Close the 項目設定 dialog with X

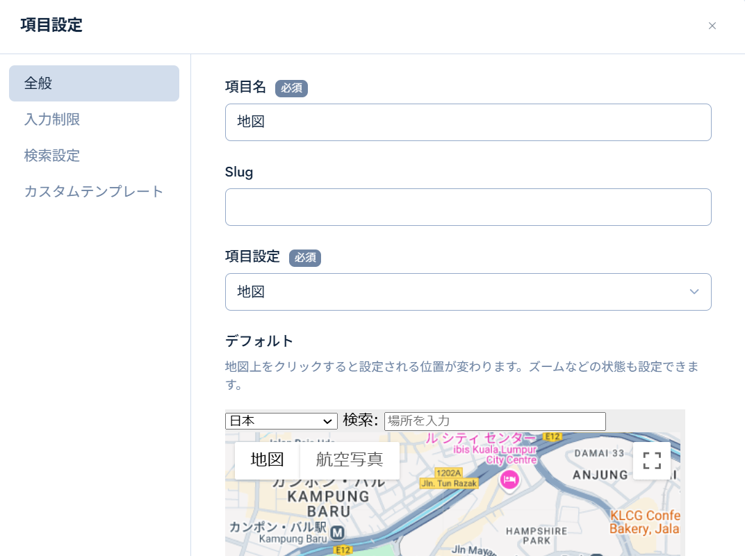point(712,26)
